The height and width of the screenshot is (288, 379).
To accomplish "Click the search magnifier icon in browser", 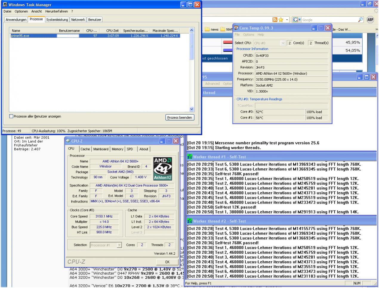I will pyautogui.click(x=360, y=20).
